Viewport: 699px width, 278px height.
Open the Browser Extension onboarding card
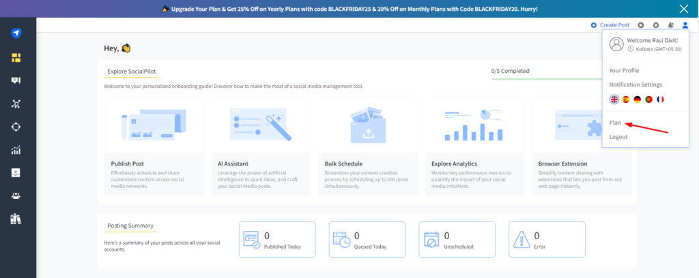582,146
